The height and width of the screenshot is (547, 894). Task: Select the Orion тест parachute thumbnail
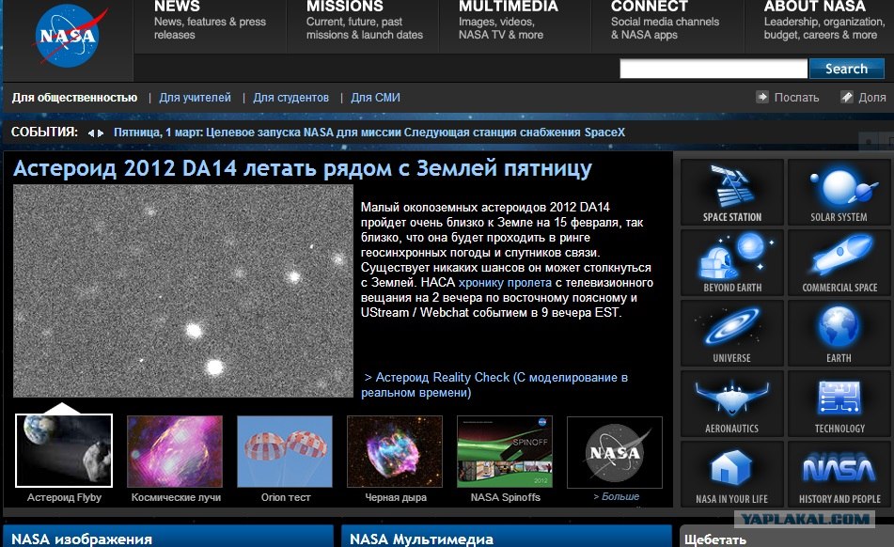(285, 451)
